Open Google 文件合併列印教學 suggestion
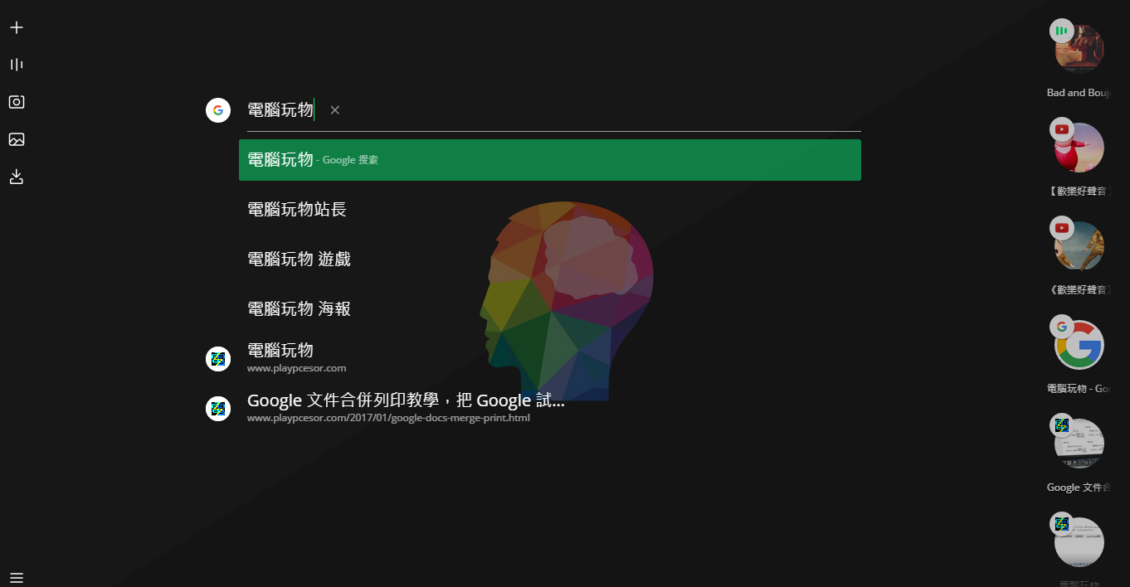 tap(550, 408)
